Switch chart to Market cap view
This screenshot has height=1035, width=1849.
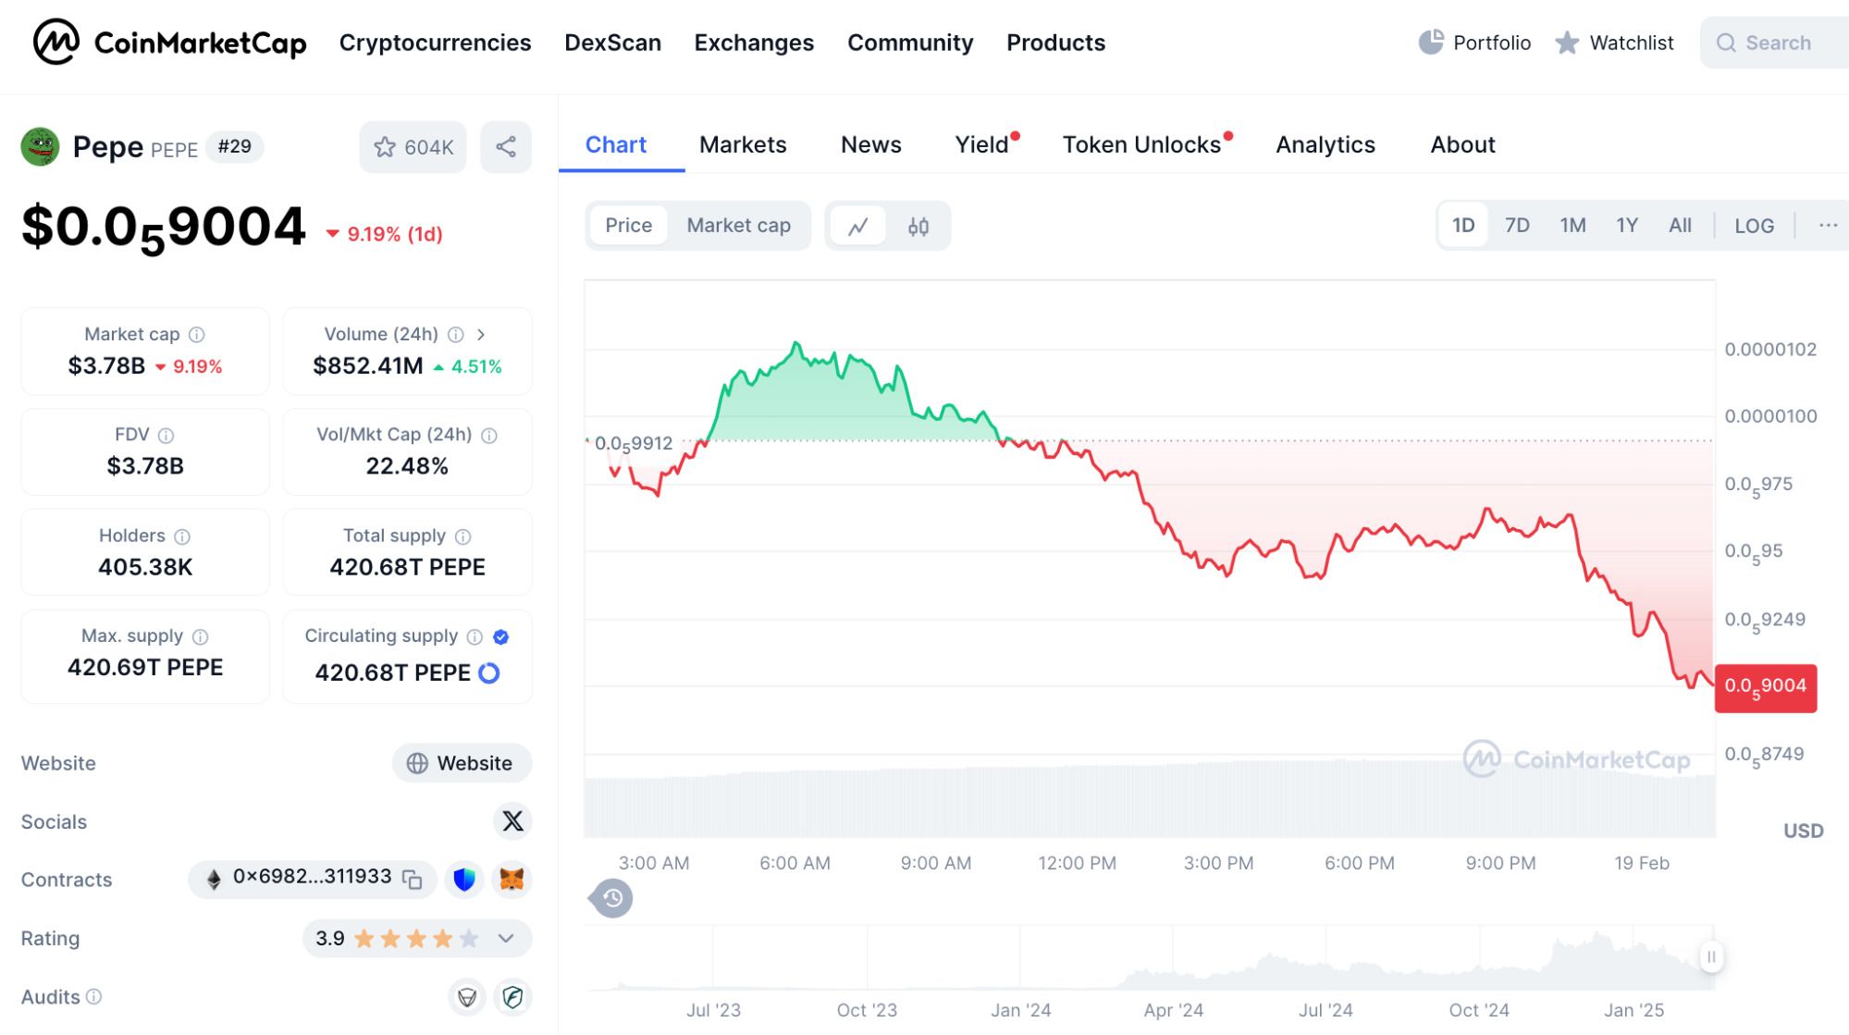pyautogui.click(x=738, y=226)
